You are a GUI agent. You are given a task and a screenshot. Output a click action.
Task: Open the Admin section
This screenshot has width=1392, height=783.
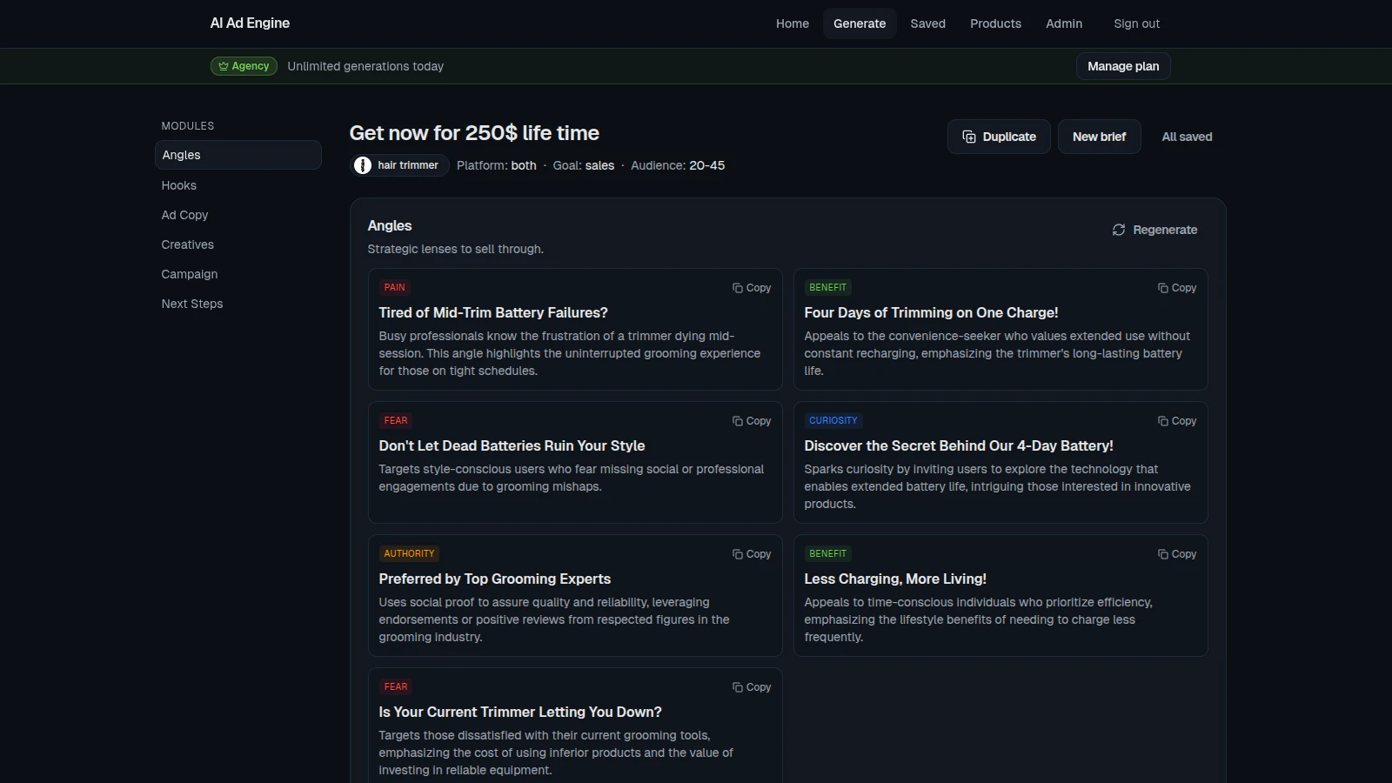coord(1064,23)
